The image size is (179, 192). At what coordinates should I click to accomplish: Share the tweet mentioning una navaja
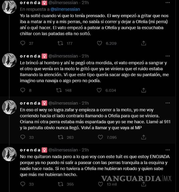[x=144, y=90]
